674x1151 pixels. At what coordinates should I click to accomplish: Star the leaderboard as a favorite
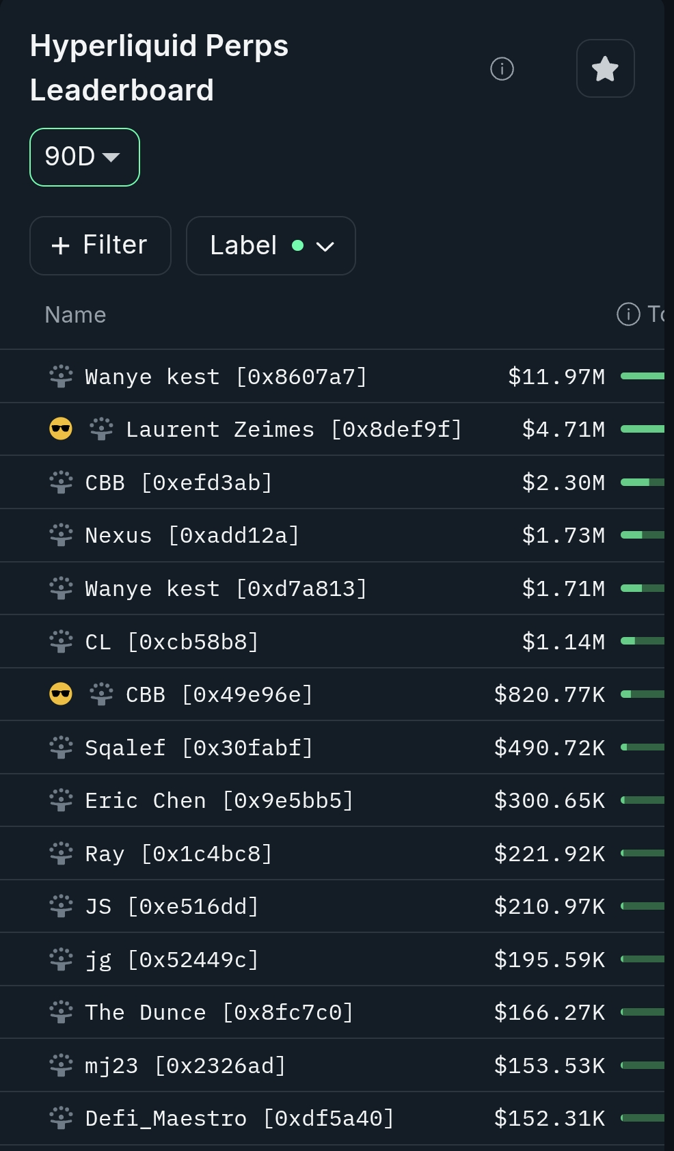pos(605,69)
